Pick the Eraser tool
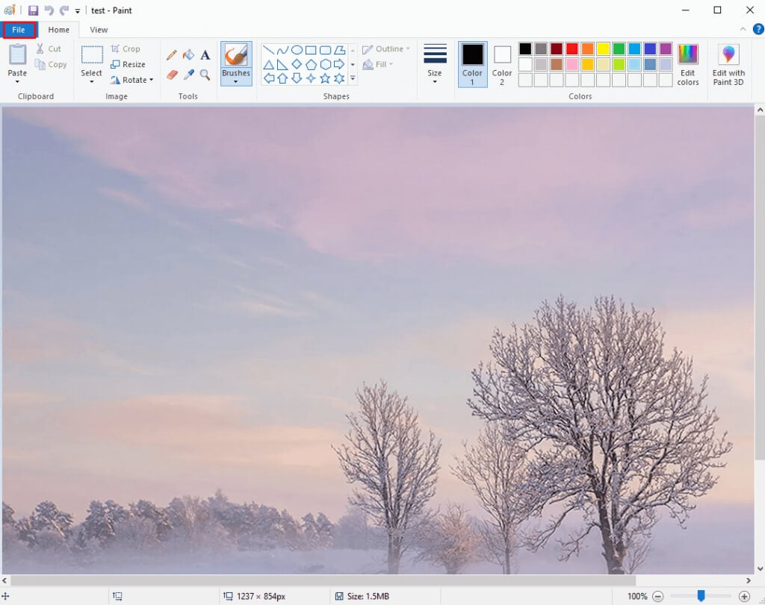 point(172,75)
